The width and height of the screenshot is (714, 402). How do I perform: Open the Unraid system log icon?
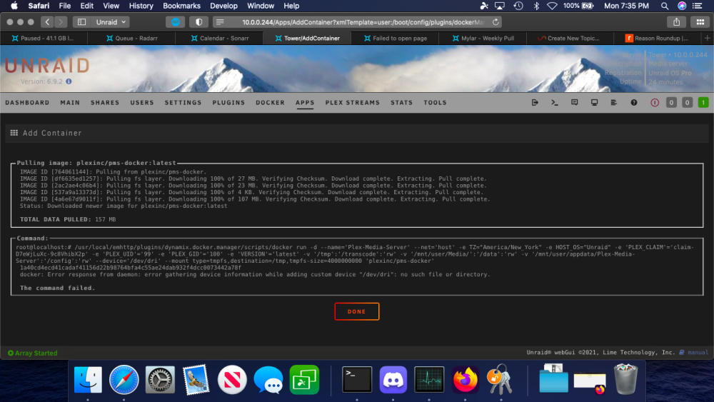click(x=614, y=102)
